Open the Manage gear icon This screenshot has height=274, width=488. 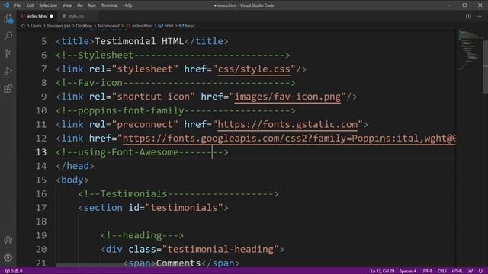point(8,257)
